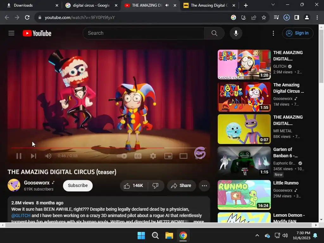Expand the description with ...more
The height and width of the screenshot is (243, 324).
(199, 221)
